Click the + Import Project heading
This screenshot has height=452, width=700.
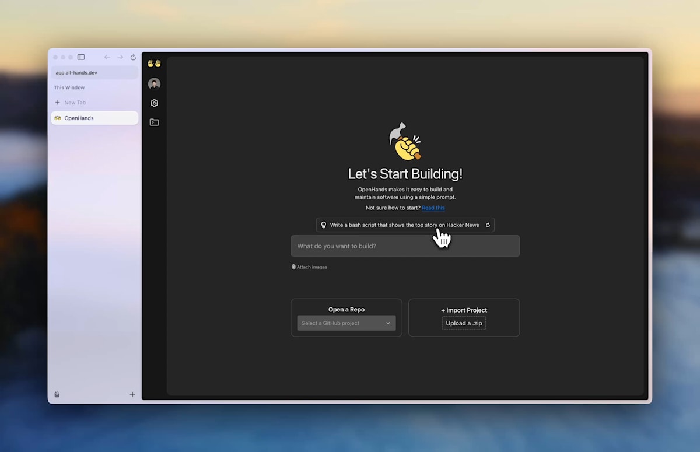[464, 310]
